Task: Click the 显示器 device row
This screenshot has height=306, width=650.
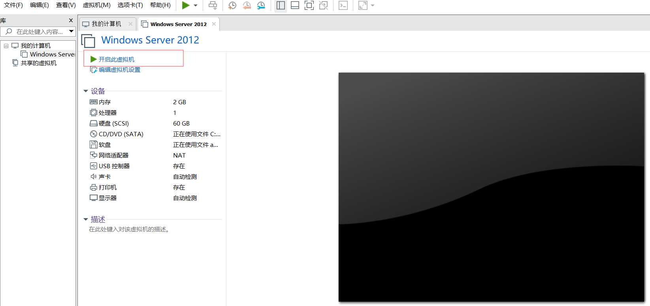Action: (155, 198)
